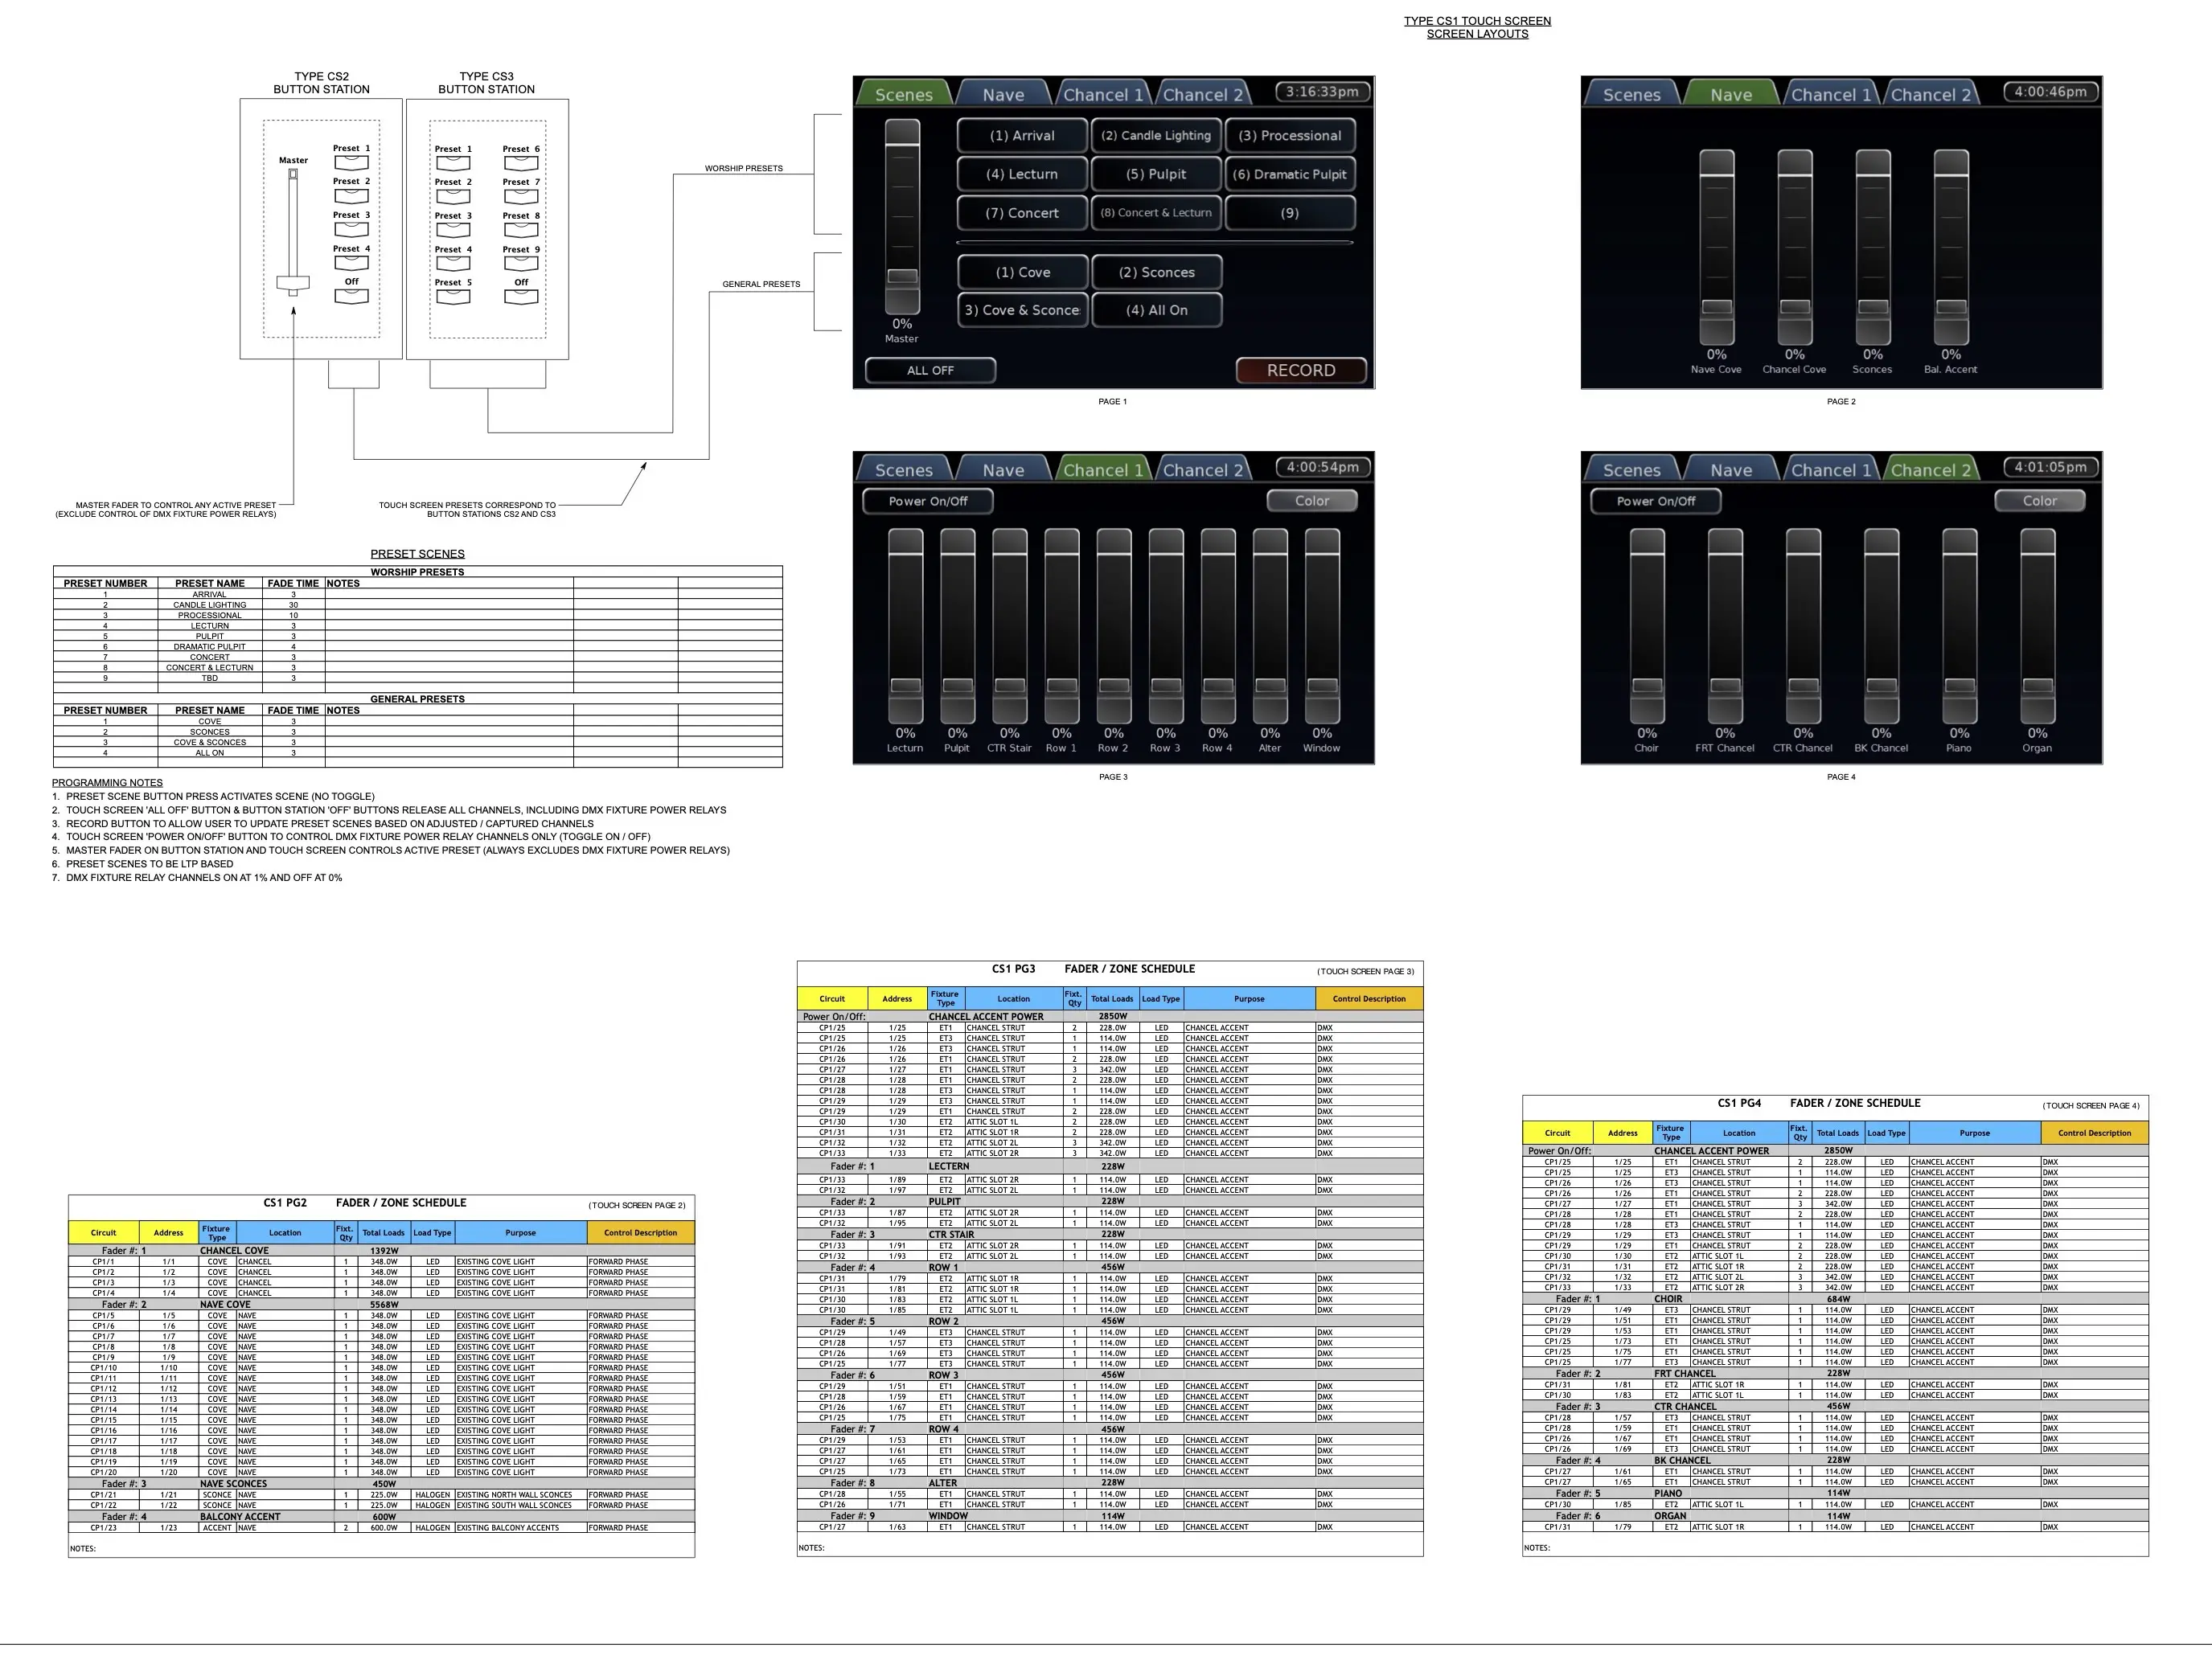The height and width of the screenshot is (1676, 2212).
Task: Click the Lecturn fader handle on page 3
Action: (905, 686)
